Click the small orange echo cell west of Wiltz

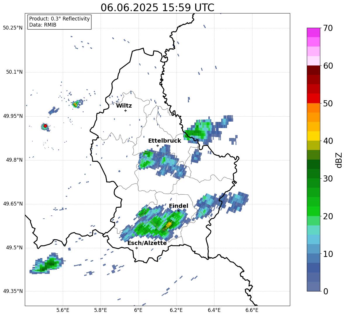tap(75, 104)
